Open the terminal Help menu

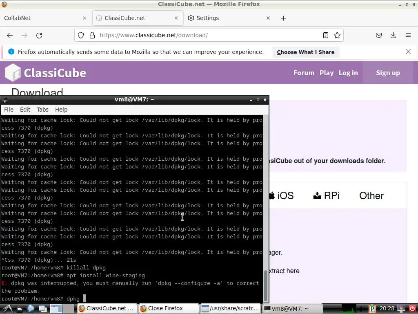pos(61,110)
